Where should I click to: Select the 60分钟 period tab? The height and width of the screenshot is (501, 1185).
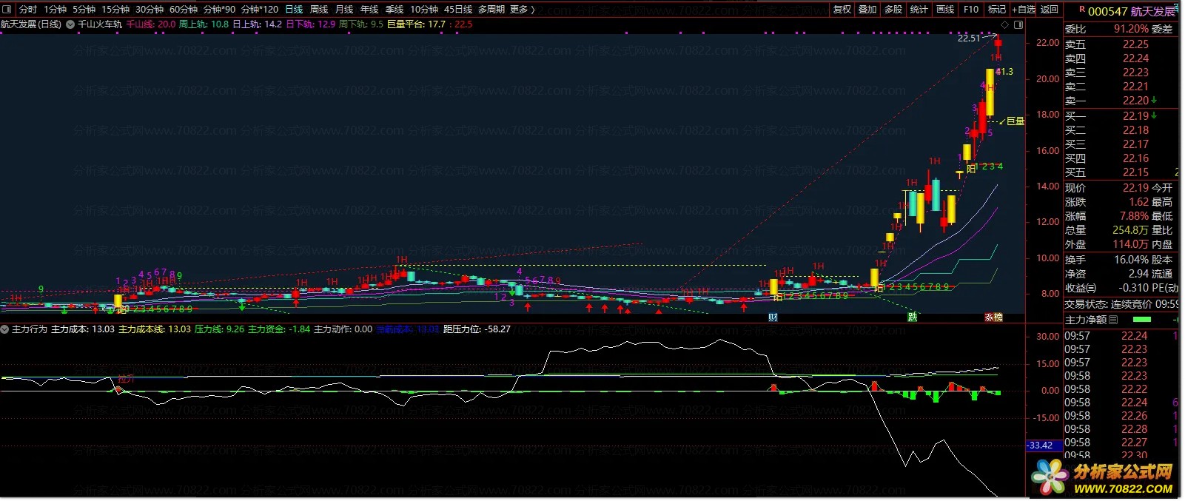(184, 10)
